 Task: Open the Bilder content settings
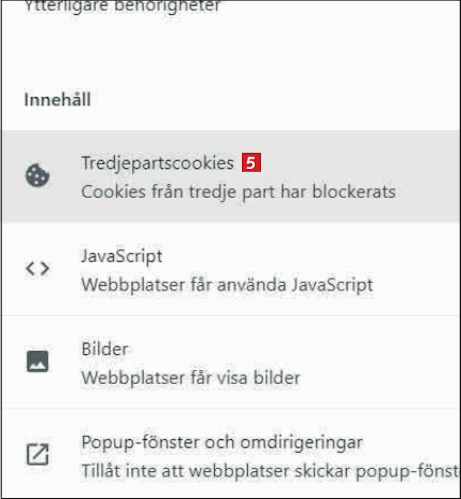tap(105, 349)
